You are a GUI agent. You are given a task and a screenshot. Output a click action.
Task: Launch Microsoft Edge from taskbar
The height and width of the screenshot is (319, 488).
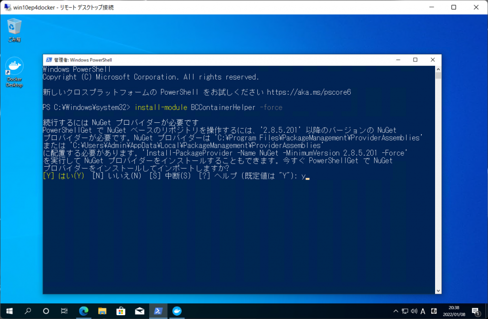[x=83, y=311]
